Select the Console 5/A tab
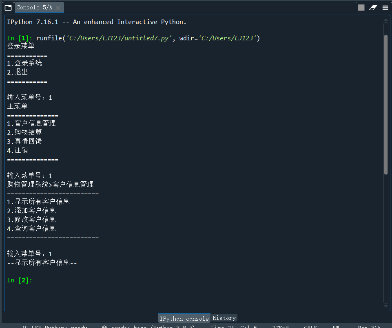Viewport: 392px width, 328px height. coord(35,7)
